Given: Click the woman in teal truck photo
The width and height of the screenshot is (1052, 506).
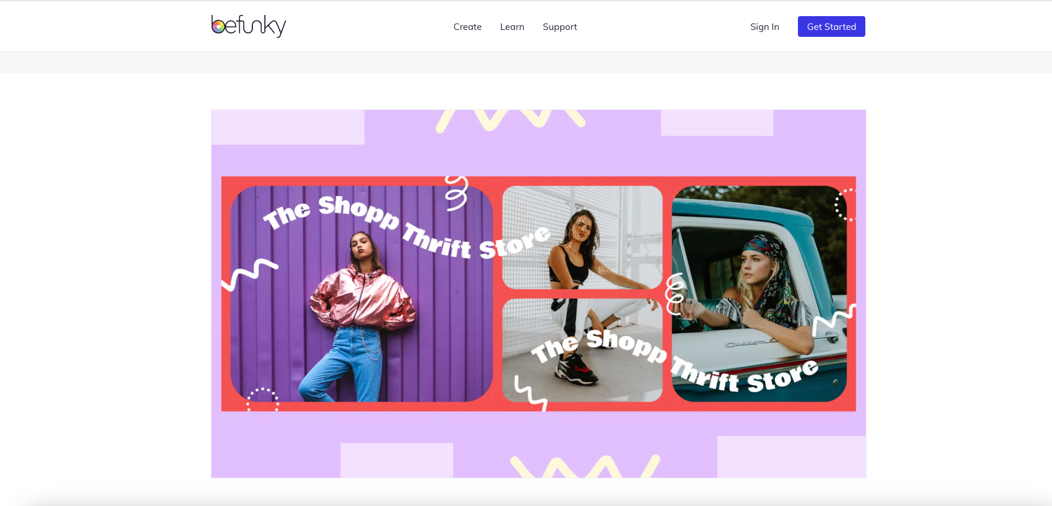Looking at the screenshot, I should tap(759, 294).
